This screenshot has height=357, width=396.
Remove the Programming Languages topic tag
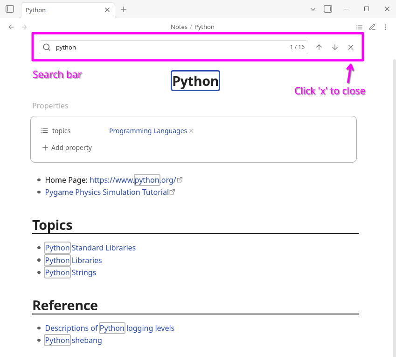tap(191, 131)
